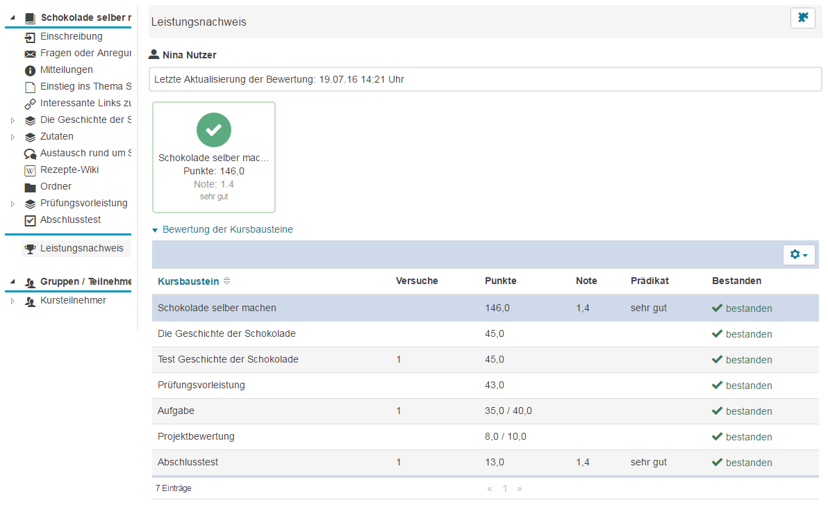Click the link icon for Interessante Links
Viewport: 828px width, 505px height.
tap(30, 104)
